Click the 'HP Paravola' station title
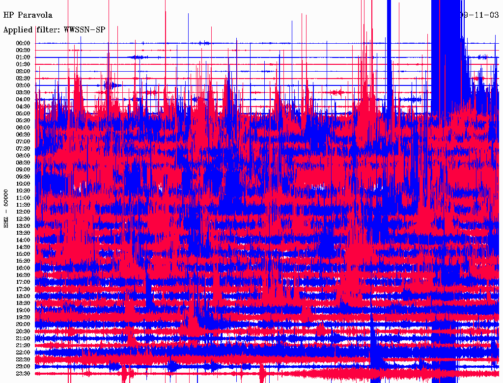 (x=28, y=15)
